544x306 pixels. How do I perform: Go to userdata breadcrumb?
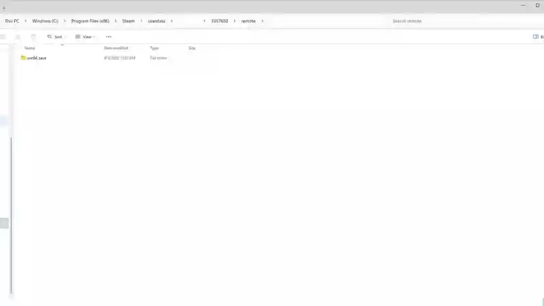[156, 21]
